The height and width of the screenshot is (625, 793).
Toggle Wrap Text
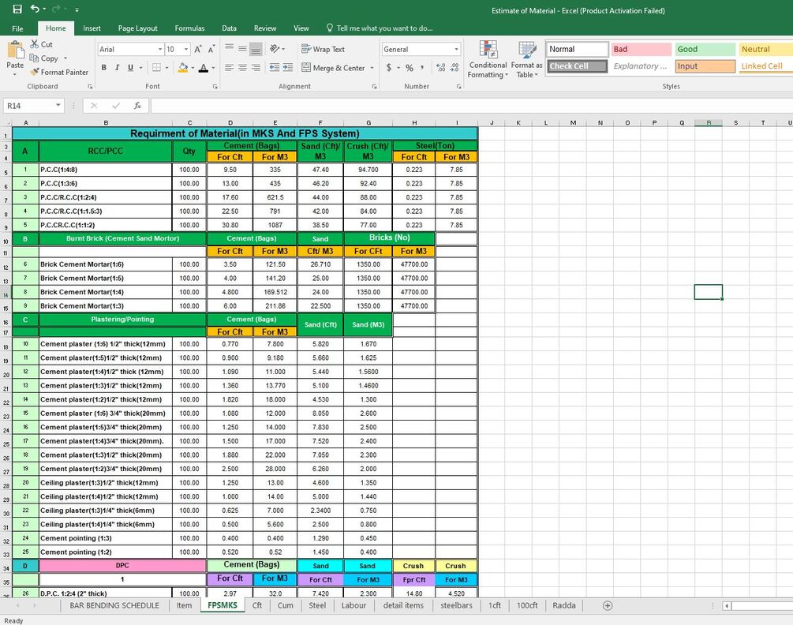[324, 49]
